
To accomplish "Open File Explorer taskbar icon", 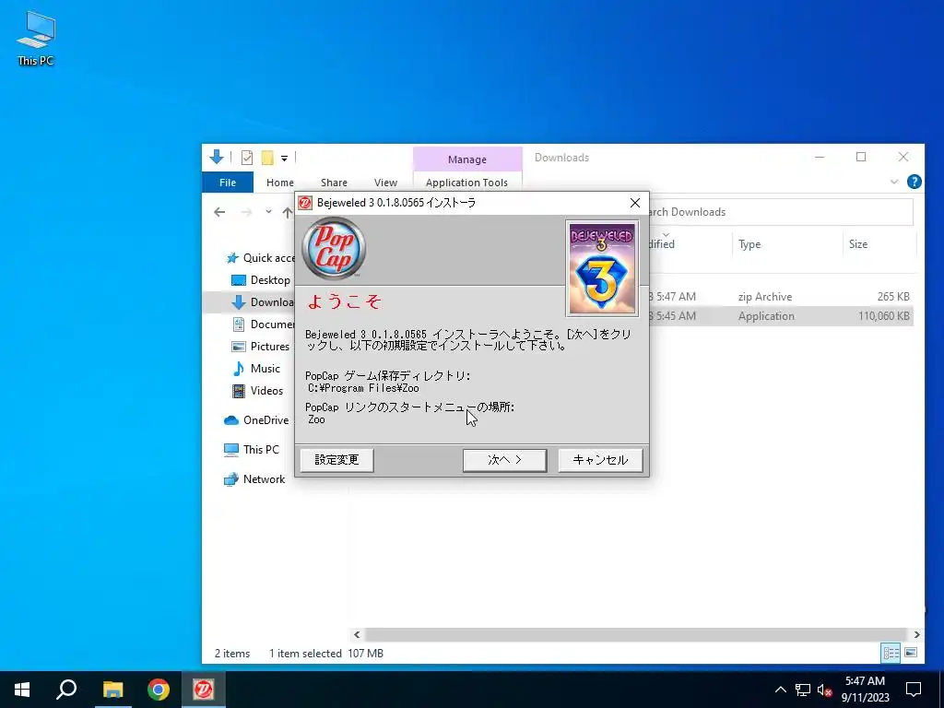I will 112,690.
